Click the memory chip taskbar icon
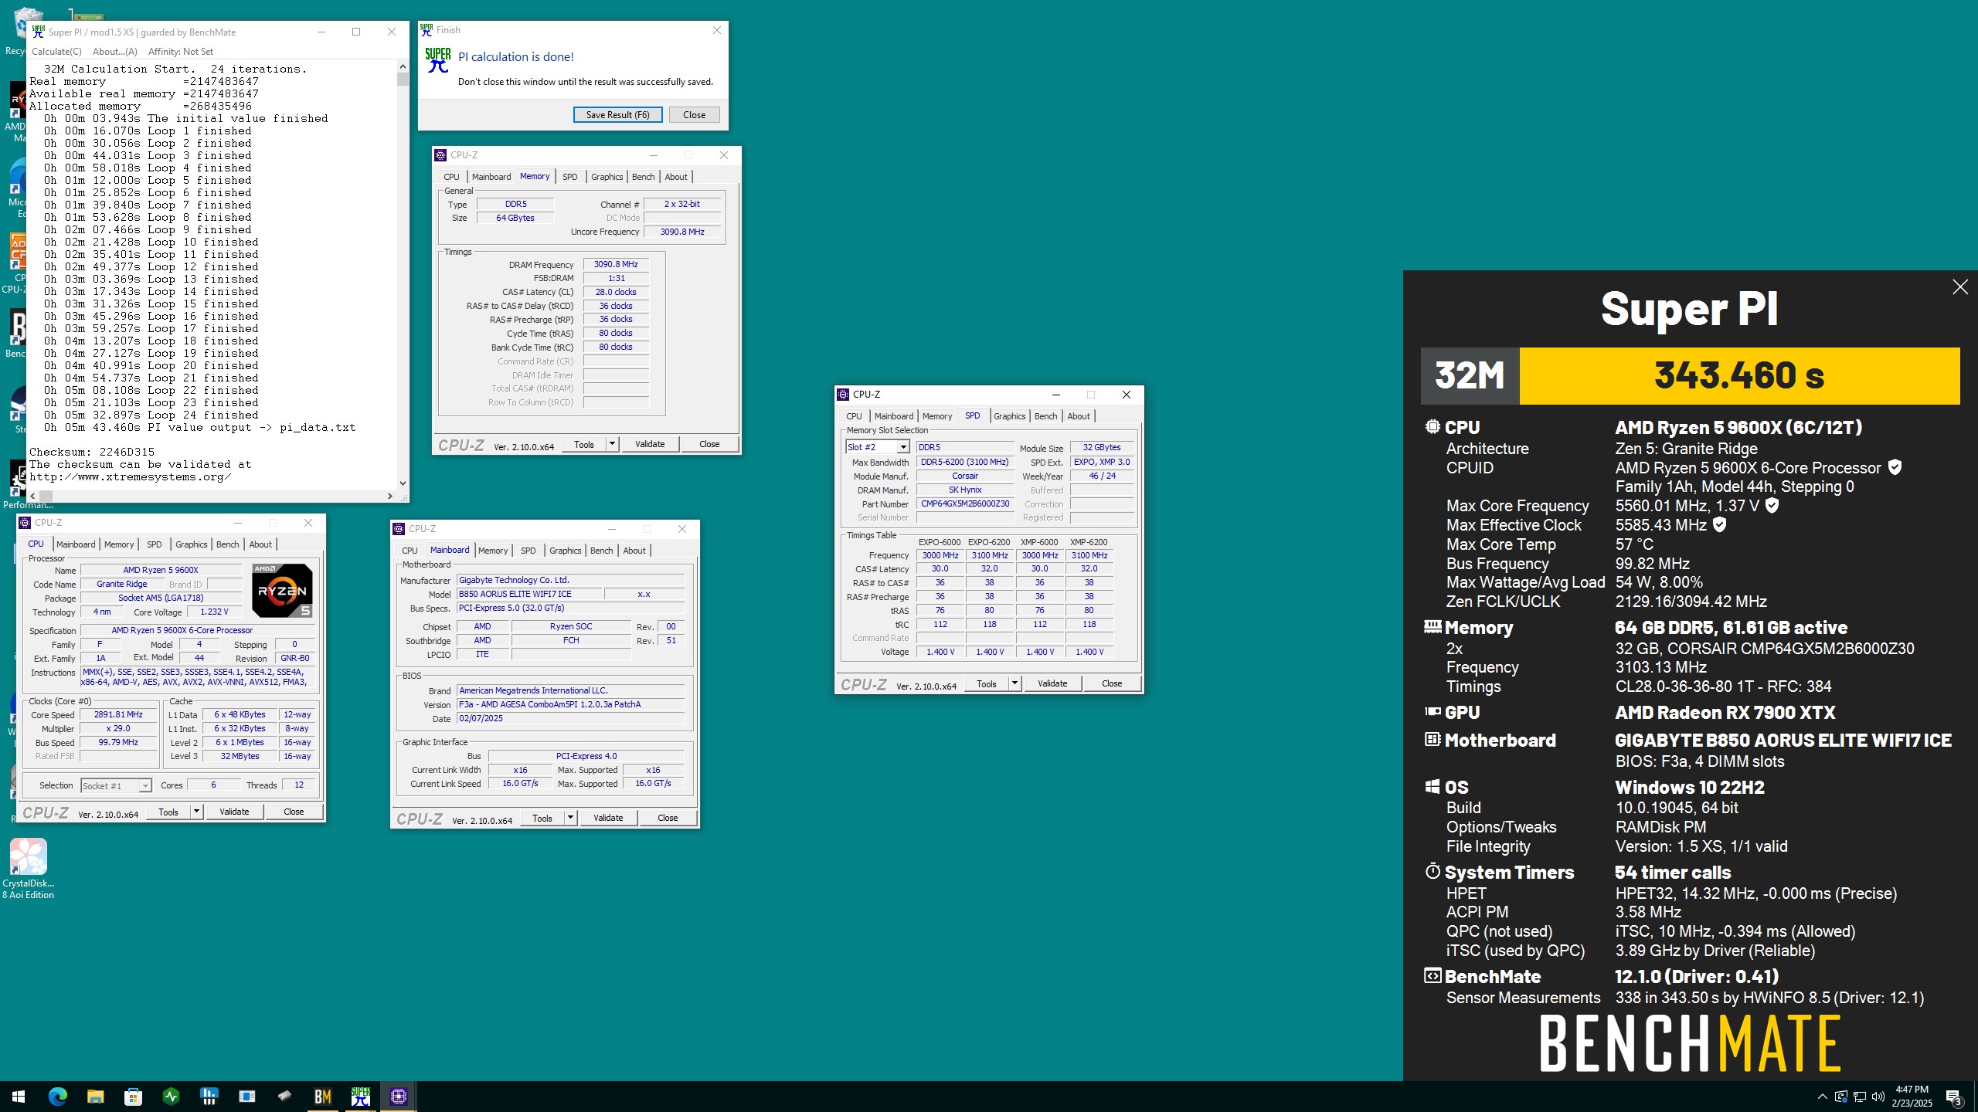This screenshot has width=1978, height=1112. click(x=284, y=1096)
